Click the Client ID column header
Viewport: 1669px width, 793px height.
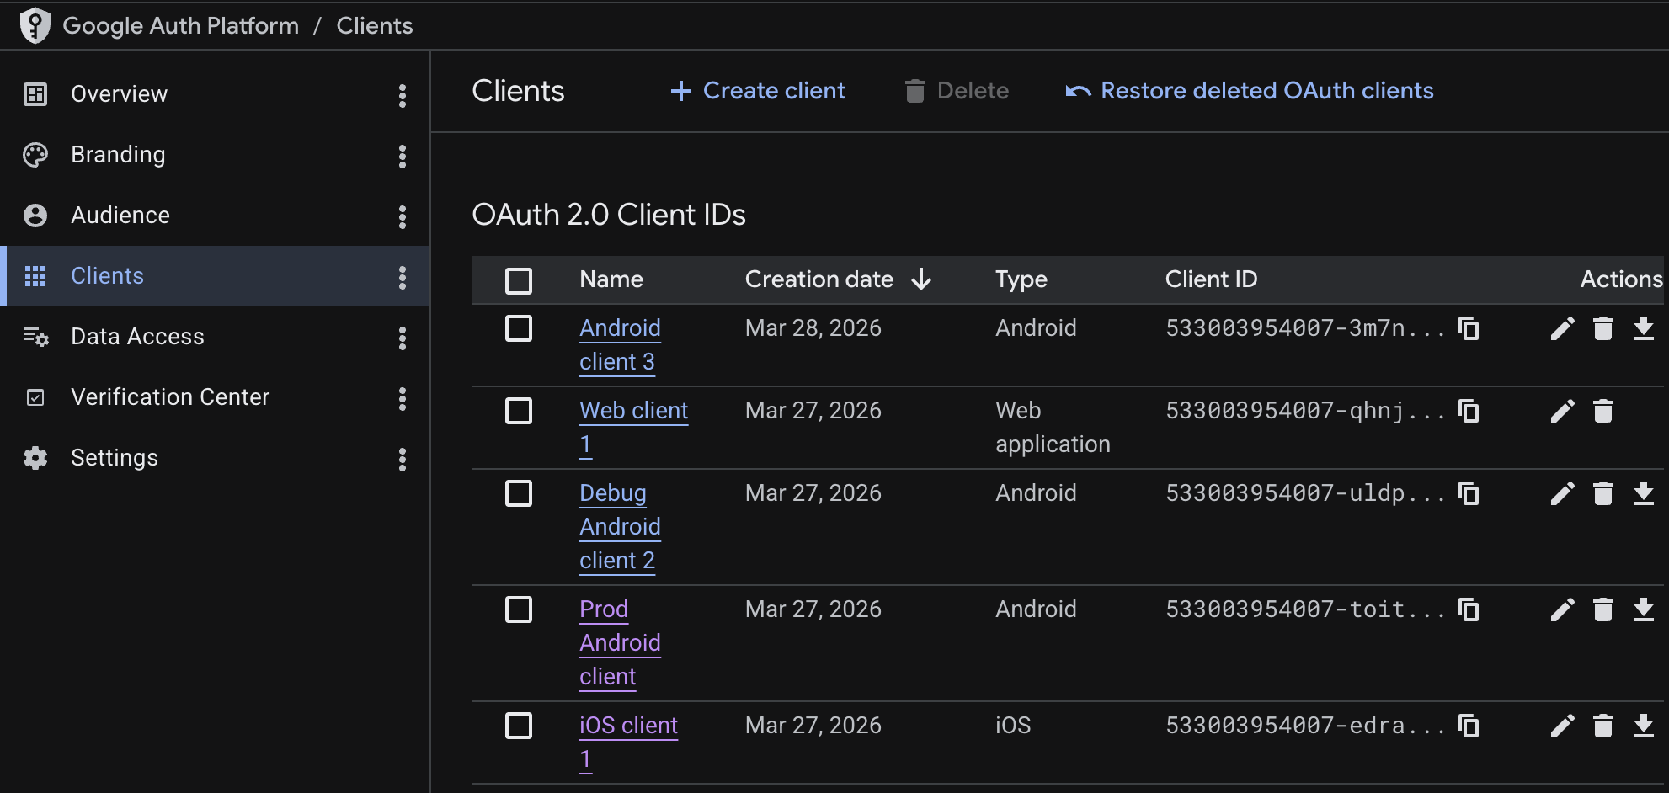1211,279
